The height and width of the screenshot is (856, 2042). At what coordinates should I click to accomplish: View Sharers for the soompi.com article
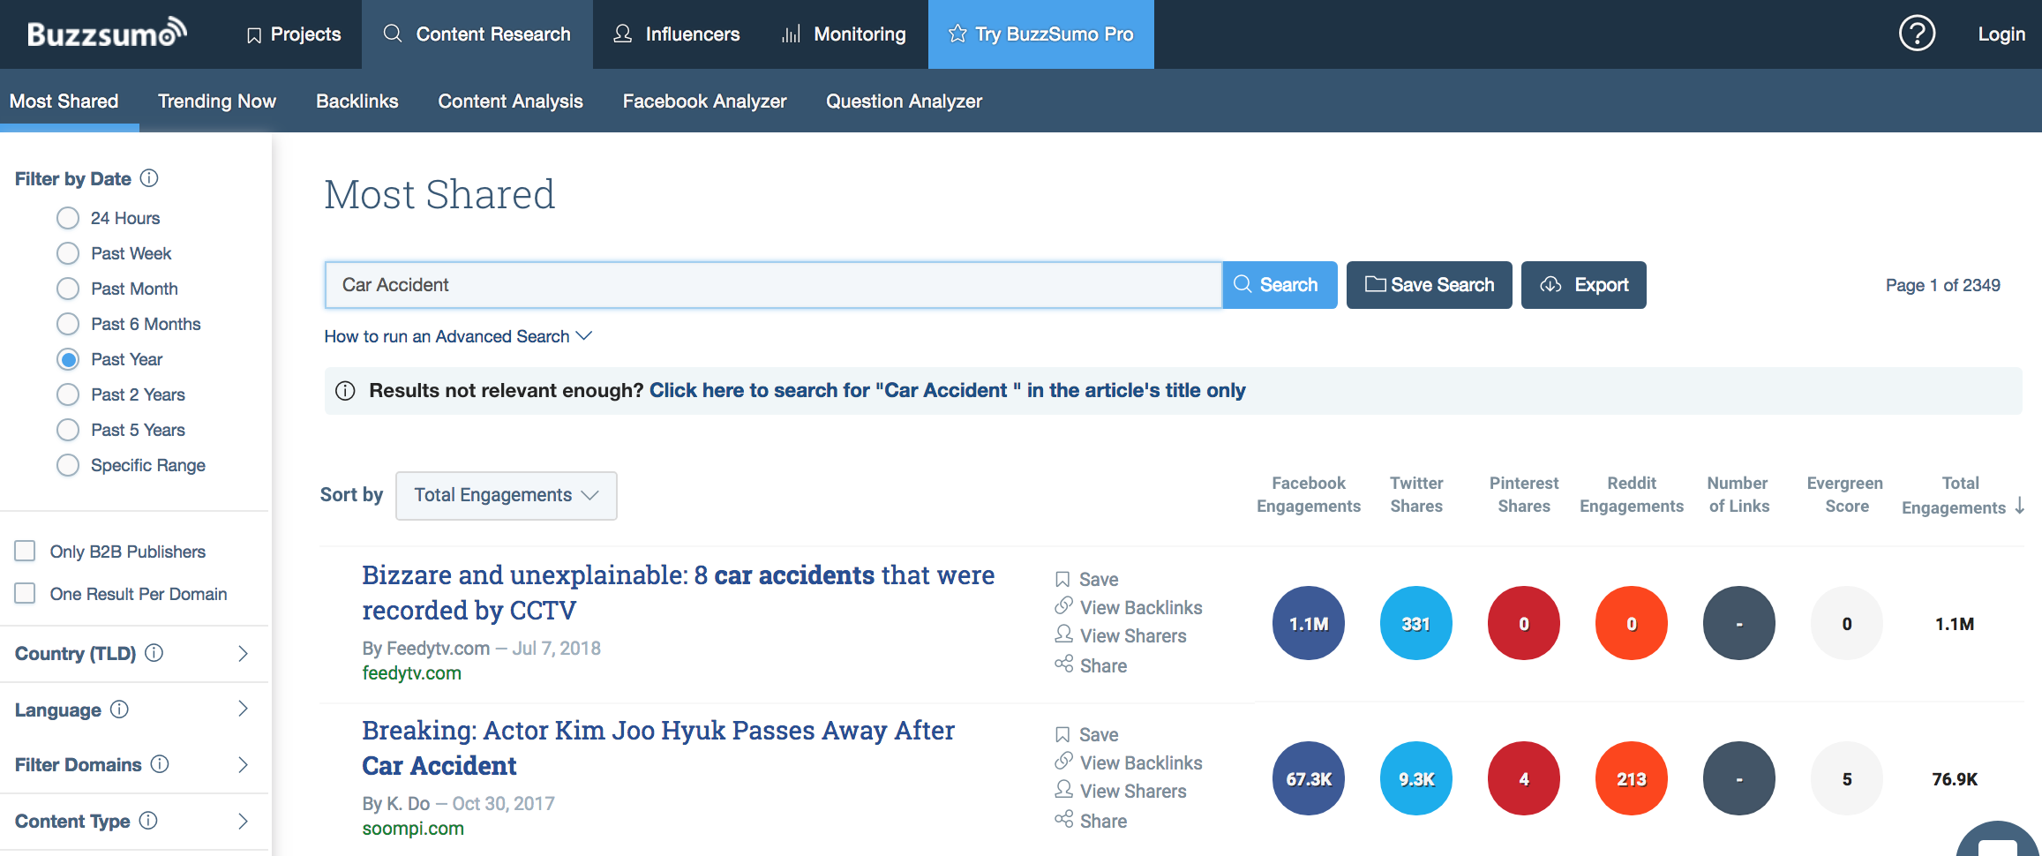click(x=1121, y=791)
